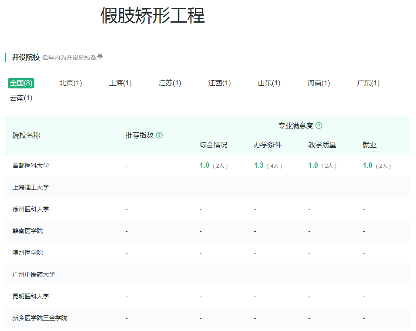Click the 办学条件 column header
Screen dimensions: 416x331
coord(268,145)
